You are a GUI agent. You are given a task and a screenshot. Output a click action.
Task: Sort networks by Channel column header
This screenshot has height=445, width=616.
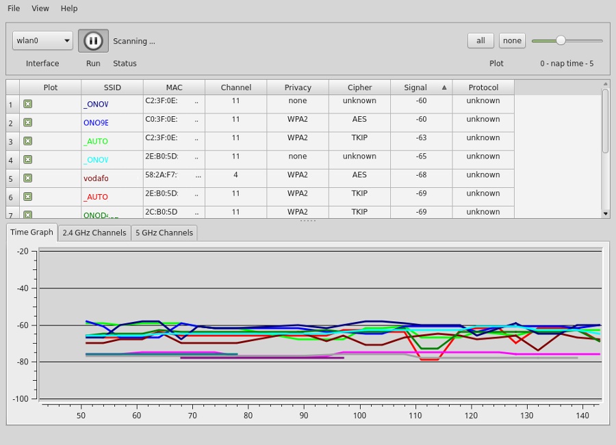pyautogui.click(x=236, y=87)
